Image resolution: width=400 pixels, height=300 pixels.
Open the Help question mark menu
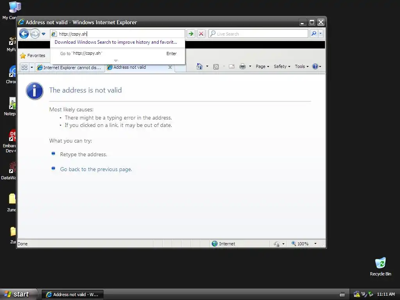coord(316,66)
